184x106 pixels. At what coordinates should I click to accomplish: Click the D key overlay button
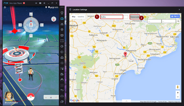point(41,25)
